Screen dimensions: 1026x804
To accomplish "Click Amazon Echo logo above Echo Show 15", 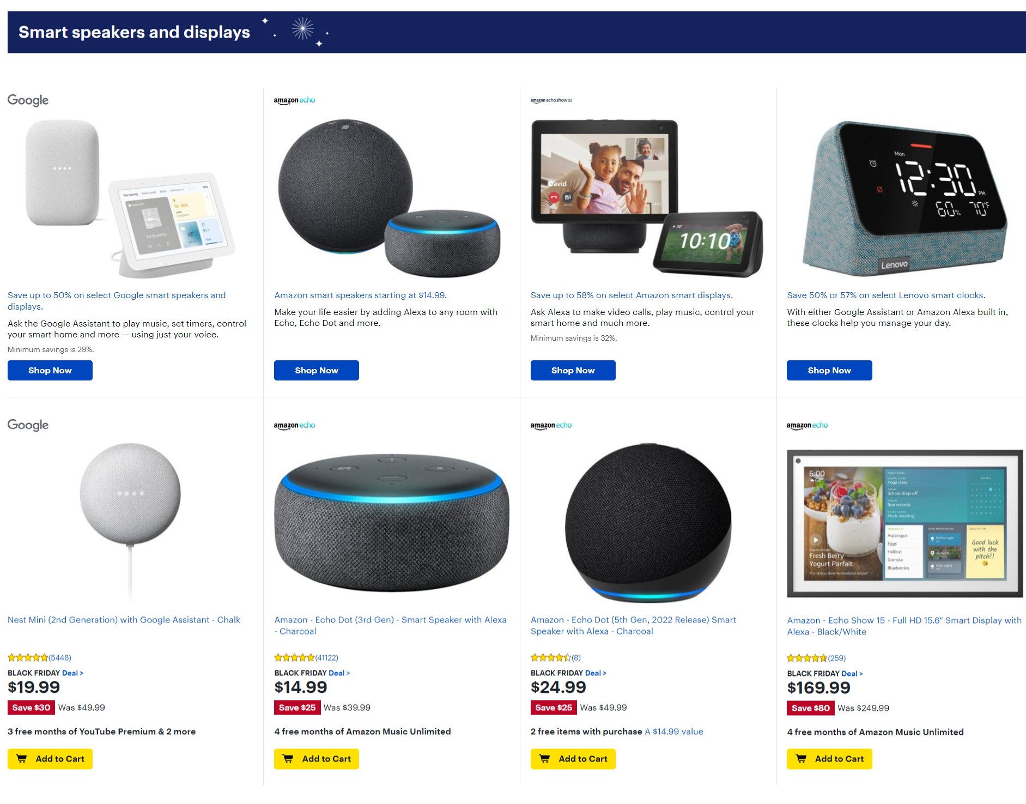I will tap(807, 425).
